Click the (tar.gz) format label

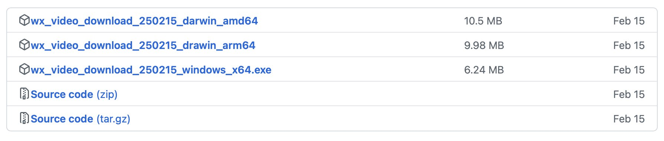[x=114, y=119]
